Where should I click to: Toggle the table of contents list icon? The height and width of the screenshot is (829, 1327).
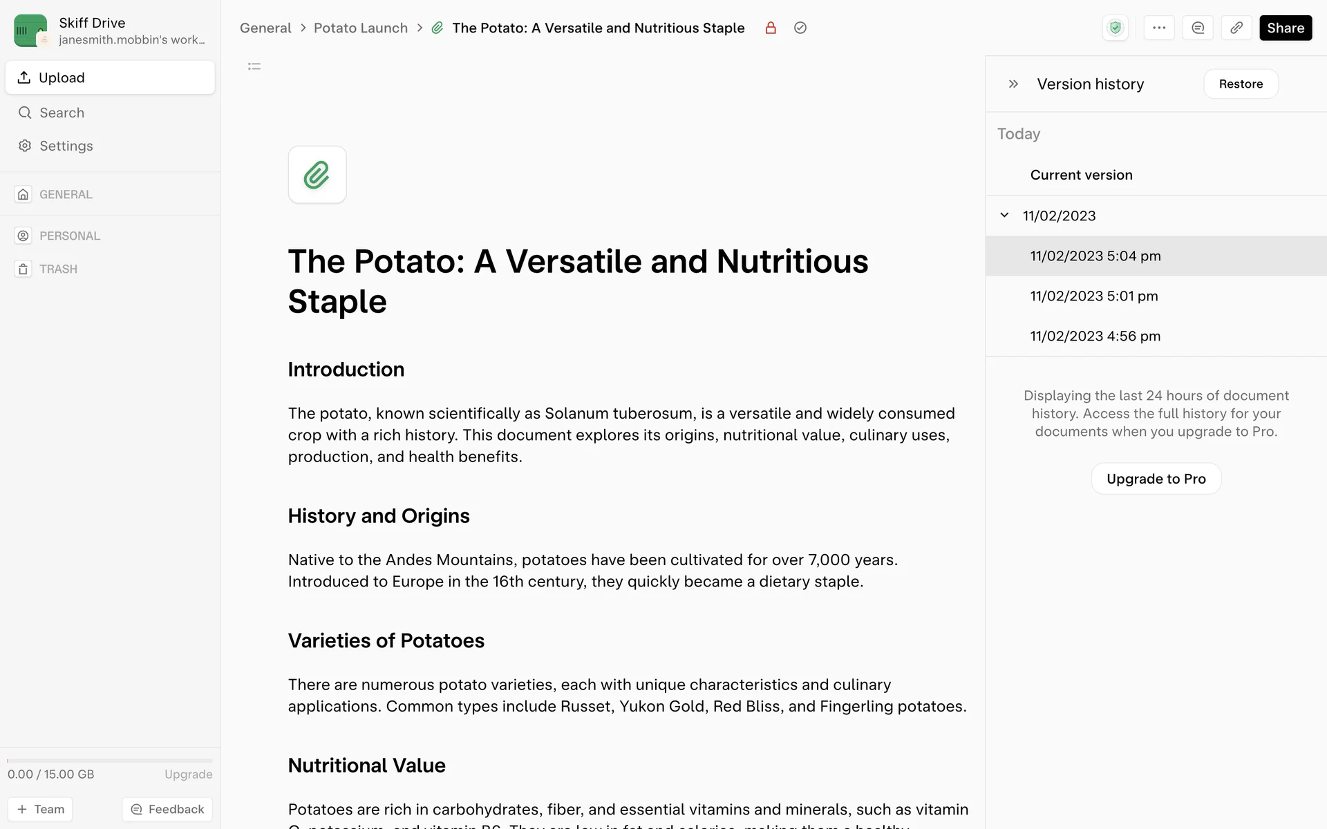point(254,66)
